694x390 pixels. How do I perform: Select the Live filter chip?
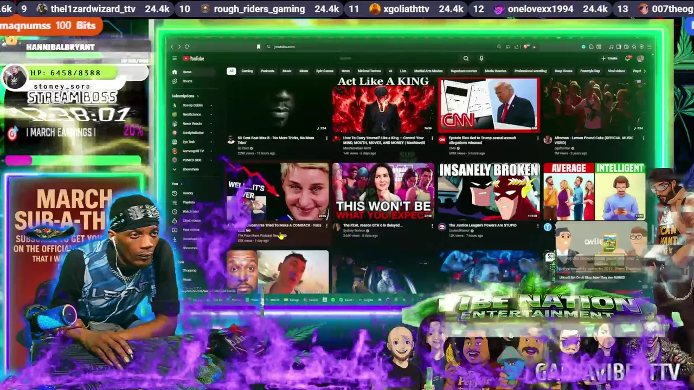[x=403, y=71]
